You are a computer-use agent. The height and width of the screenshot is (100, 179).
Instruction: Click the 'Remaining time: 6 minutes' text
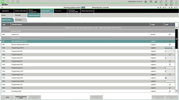pos(100,7)
